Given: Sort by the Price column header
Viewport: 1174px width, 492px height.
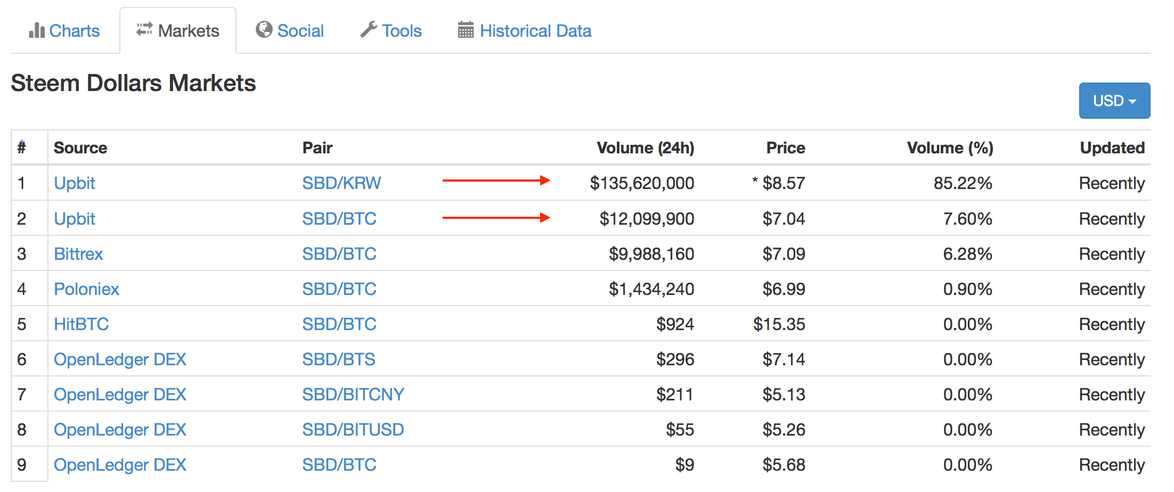Looking at the screenshot, I should click(x=786, y=147).
